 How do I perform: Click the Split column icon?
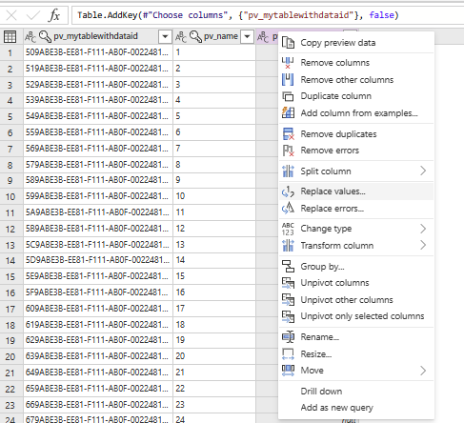(288, 171)
